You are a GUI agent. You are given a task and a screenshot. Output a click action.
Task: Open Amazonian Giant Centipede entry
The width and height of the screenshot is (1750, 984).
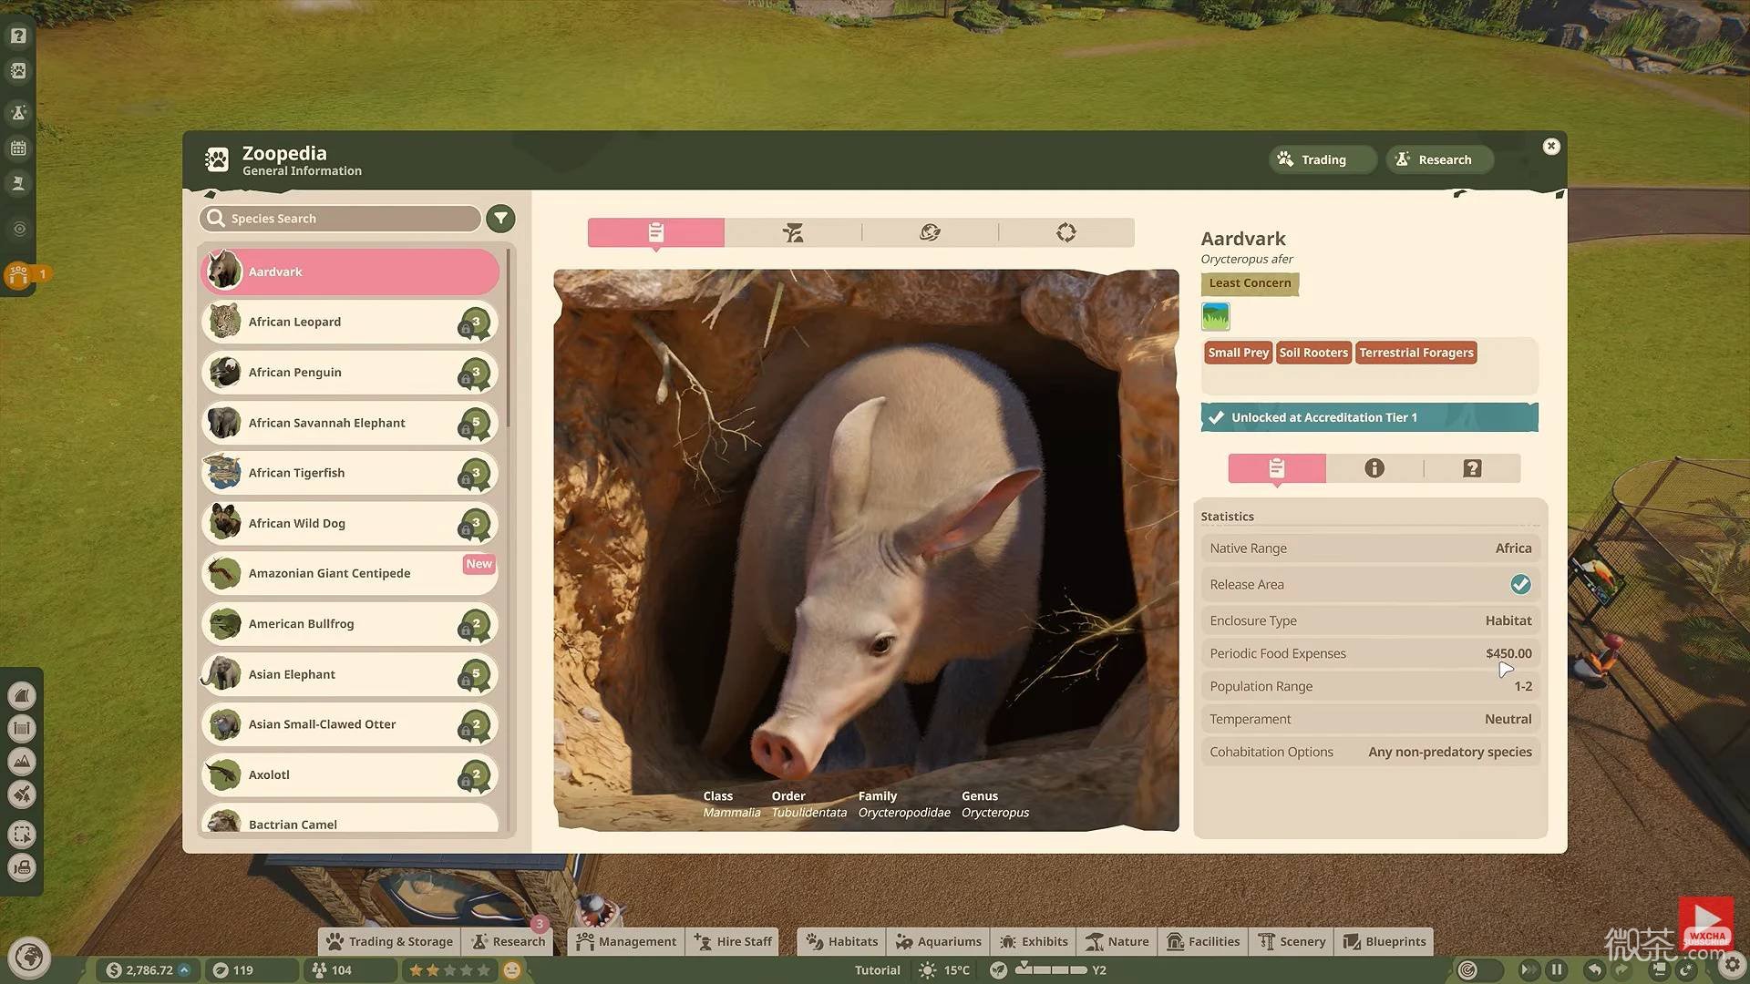pos(350,573)
